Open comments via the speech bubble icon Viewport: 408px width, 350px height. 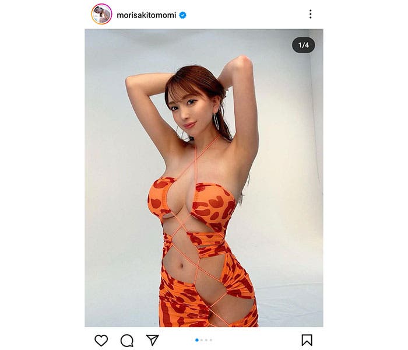[x=127, y=340]
